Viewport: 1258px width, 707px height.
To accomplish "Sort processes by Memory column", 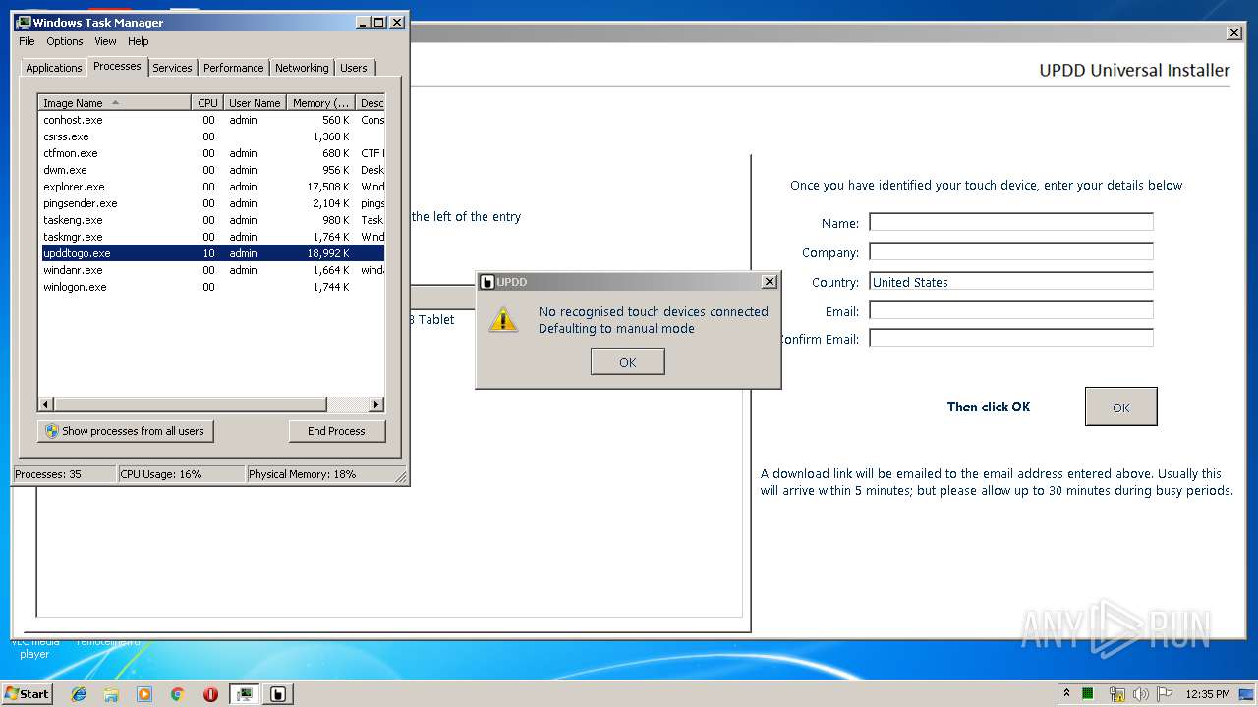I will click(320, 103).
